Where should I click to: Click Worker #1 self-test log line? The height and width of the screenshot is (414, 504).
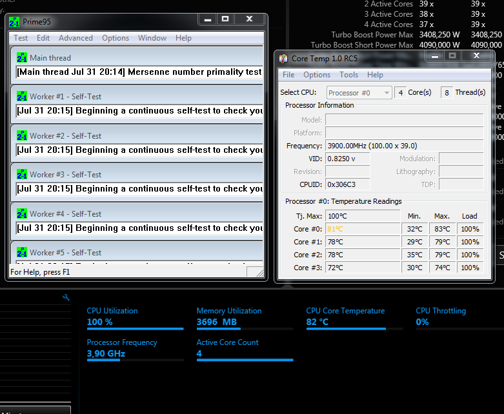139,111
